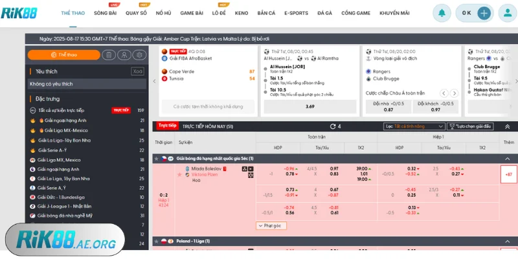
Task: Open the bet slip clipboard icon
Action: [x=109, y=55]
